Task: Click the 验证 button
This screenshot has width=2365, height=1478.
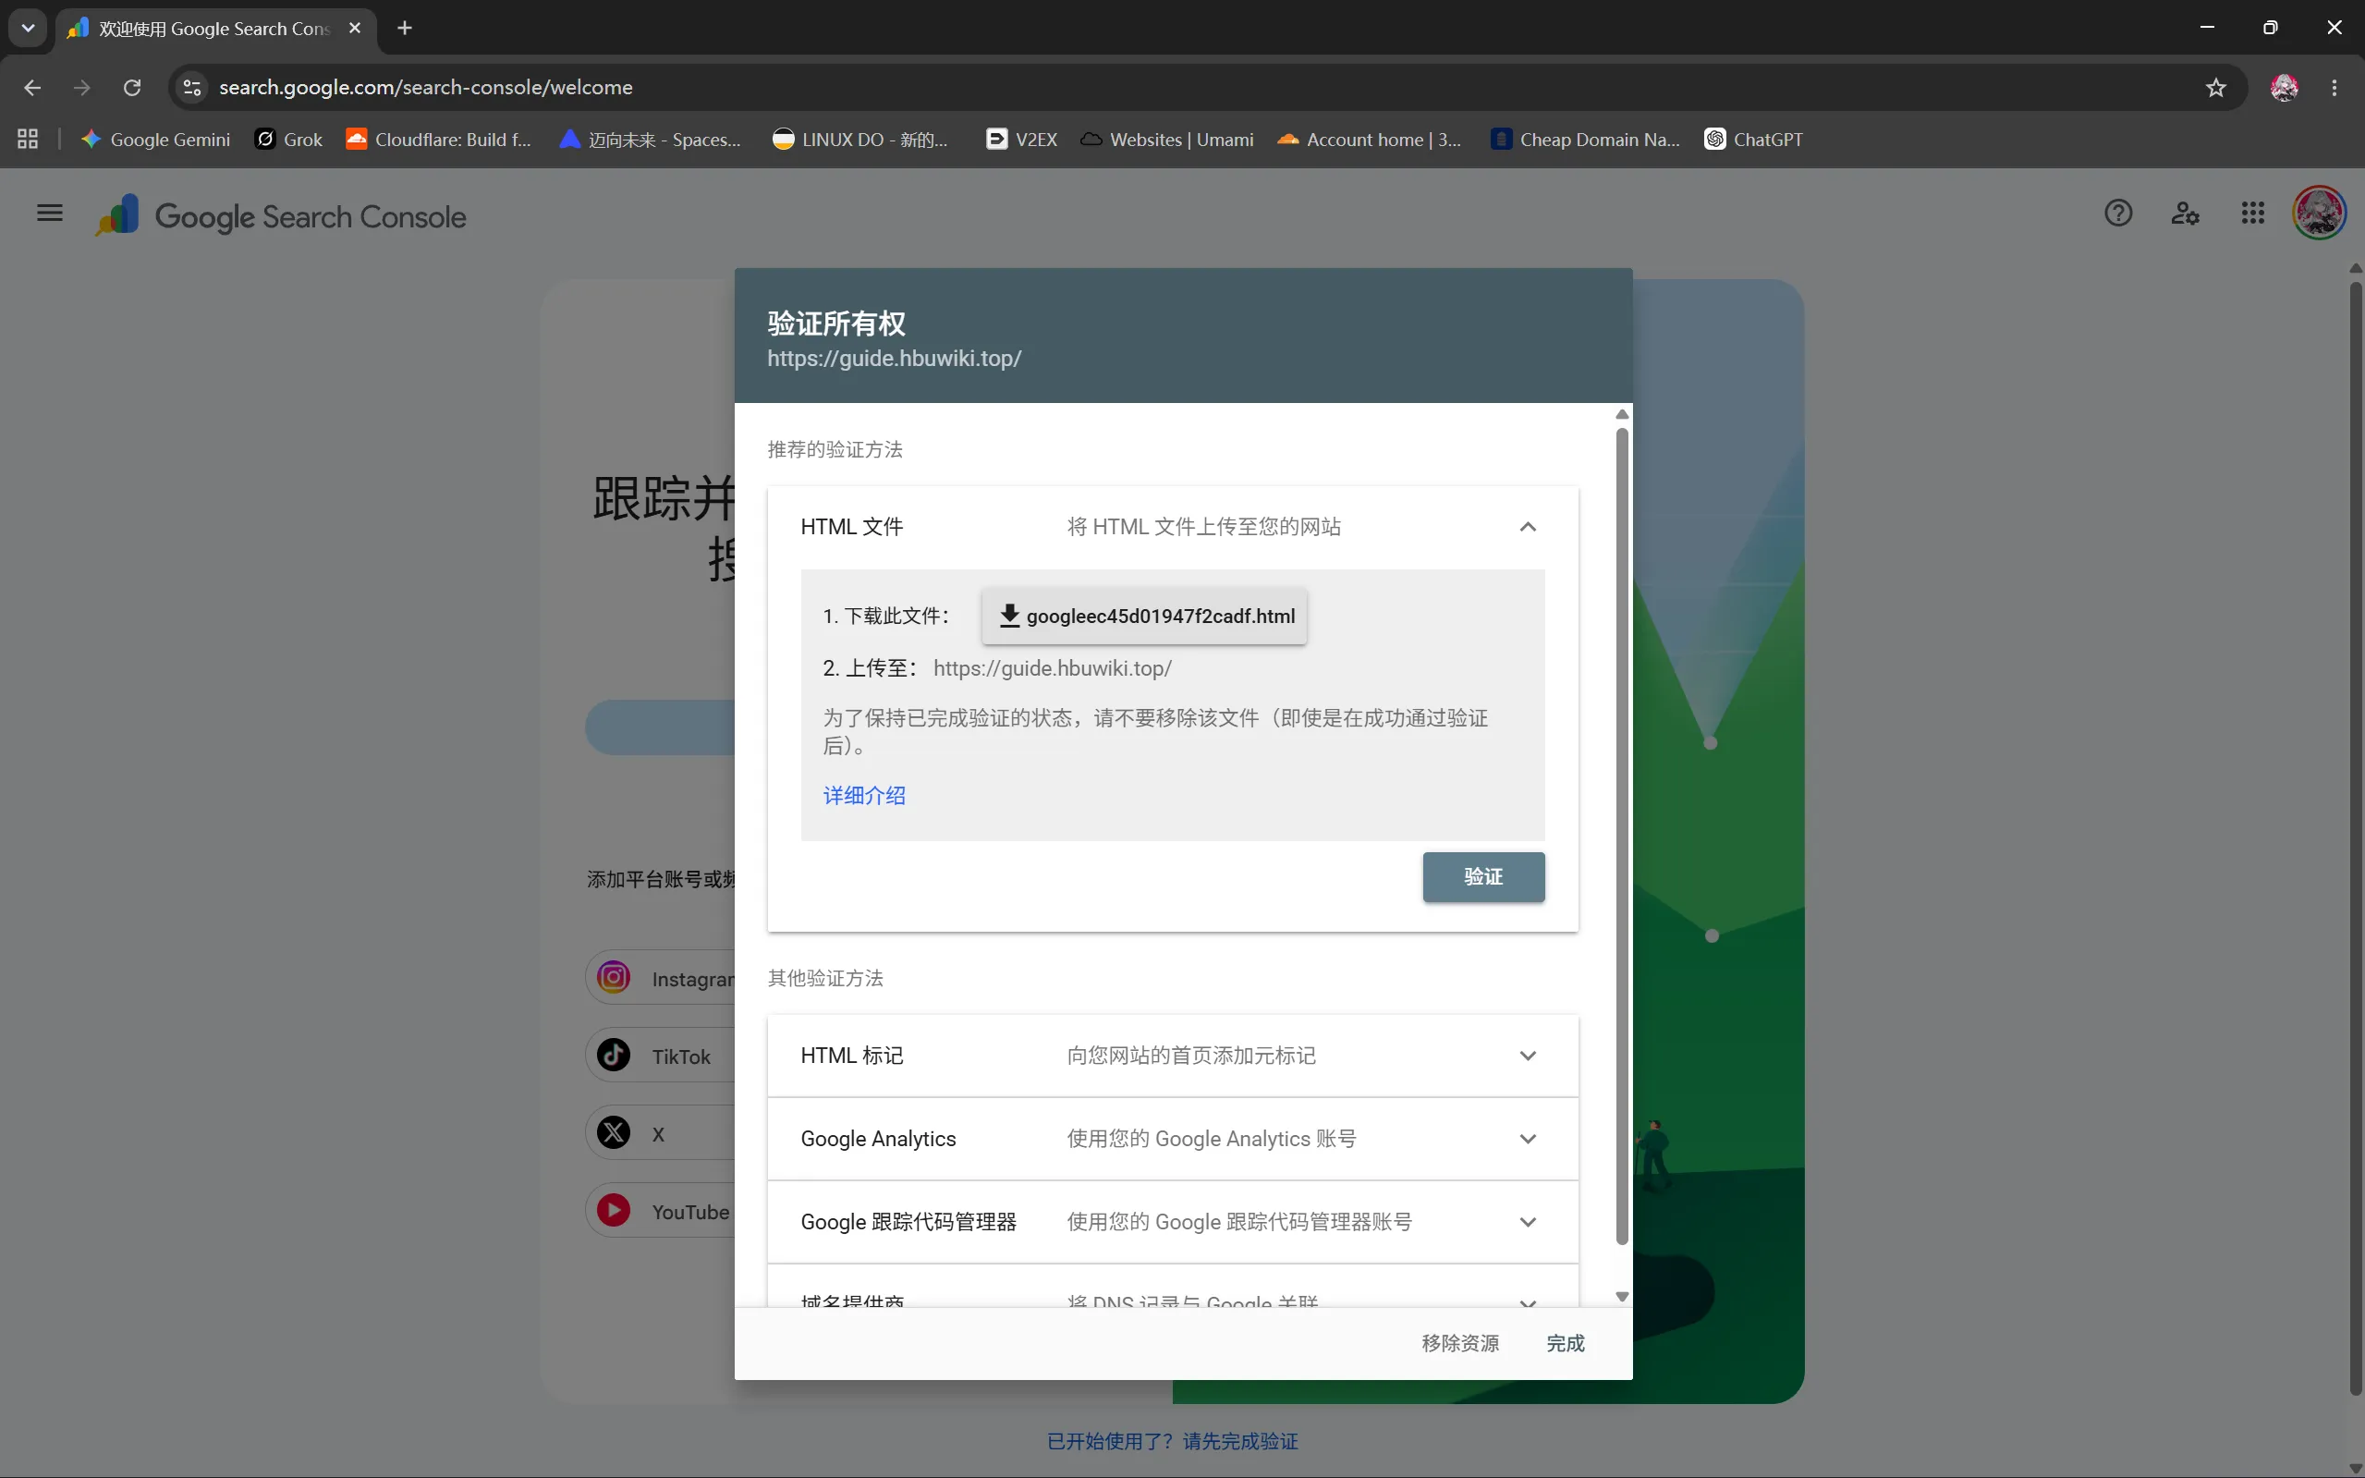Action: tap(1483, 877)
